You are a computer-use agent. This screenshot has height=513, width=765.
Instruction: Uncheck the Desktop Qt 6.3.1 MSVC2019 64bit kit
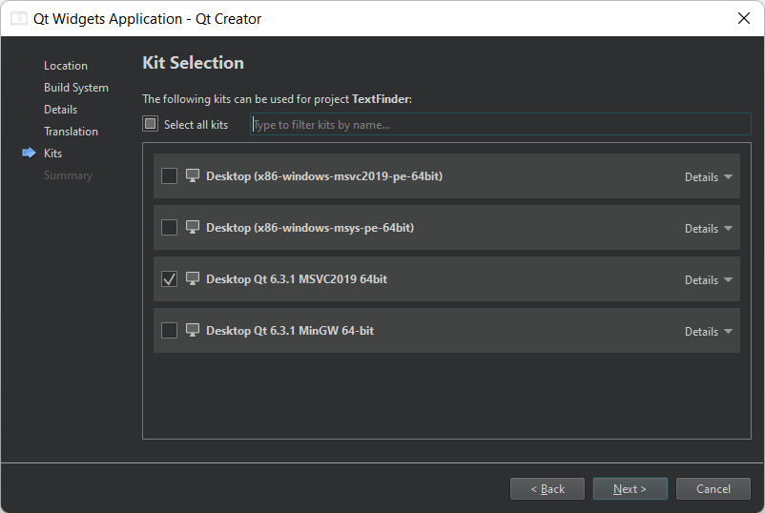click(x=170, y=279)
